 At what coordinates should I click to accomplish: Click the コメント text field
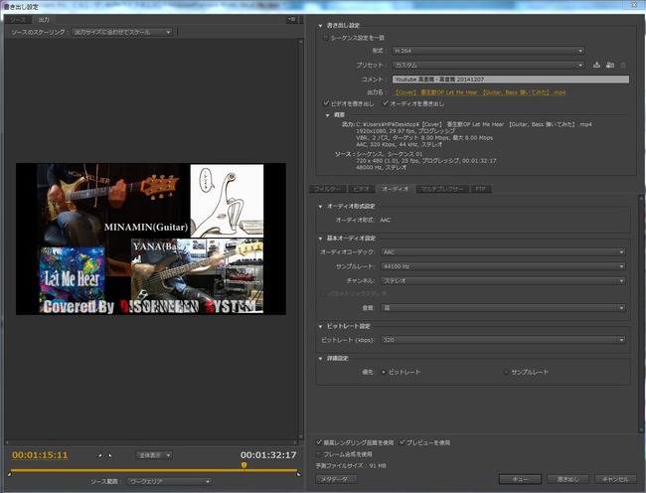pos(511,80)
